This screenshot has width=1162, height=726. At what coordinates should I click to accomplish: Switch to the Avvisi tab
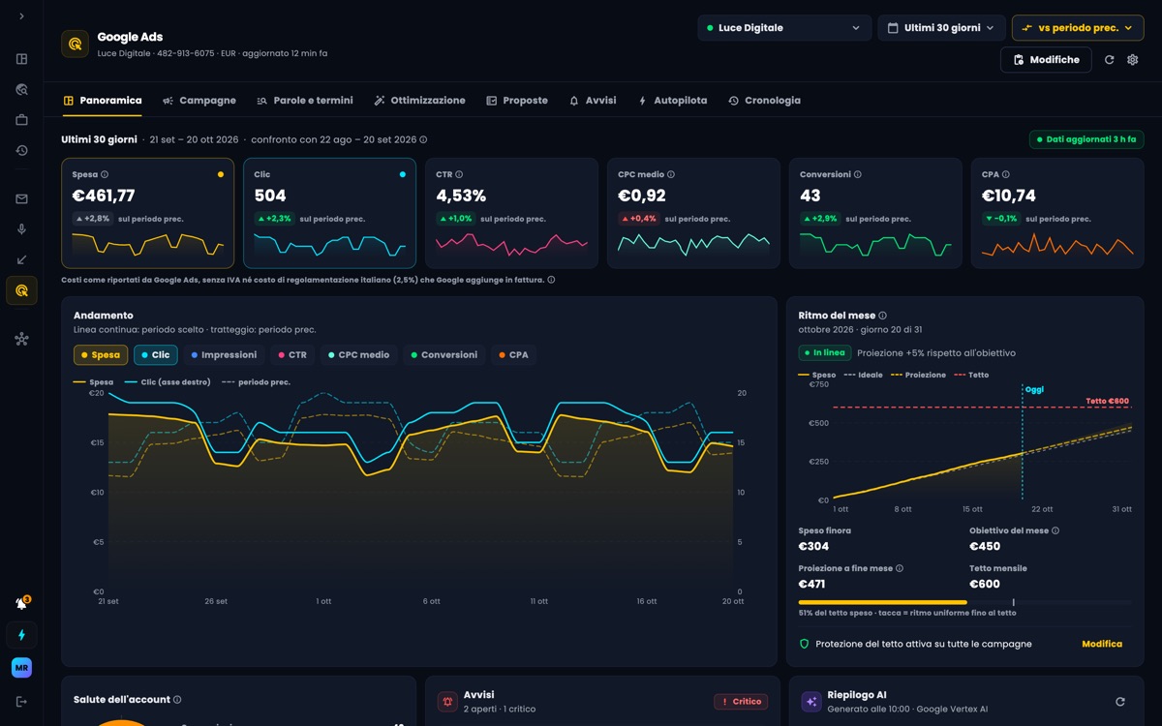pos(593,101)
